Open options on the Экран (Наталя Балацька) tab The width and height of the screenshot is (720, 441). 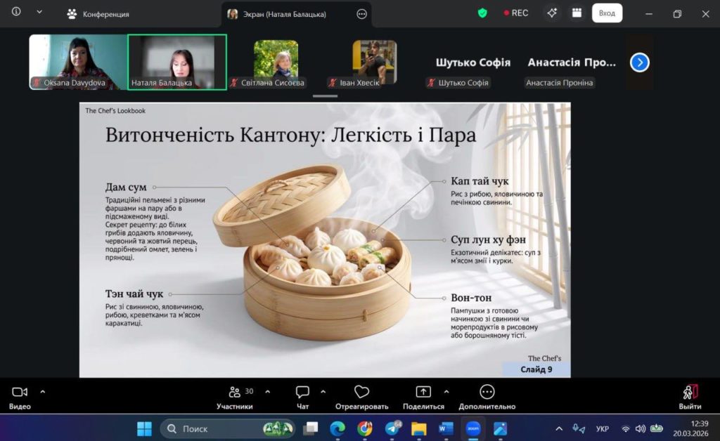point(362,13)
